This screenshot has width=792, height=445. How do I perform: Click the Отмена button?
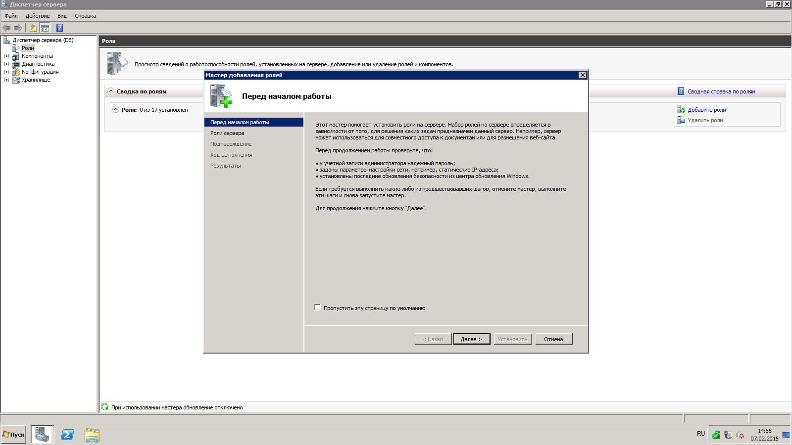tap(554, 339)
